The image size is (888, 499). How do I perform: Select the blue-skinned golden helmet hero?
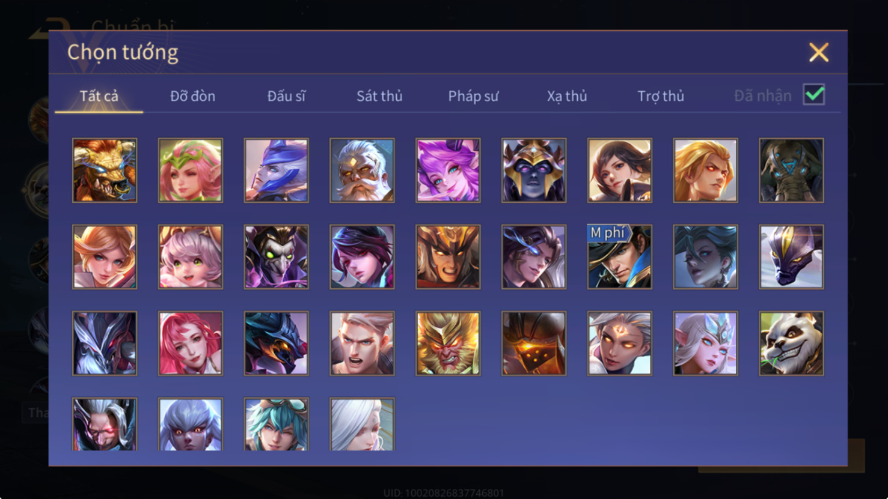534,171
